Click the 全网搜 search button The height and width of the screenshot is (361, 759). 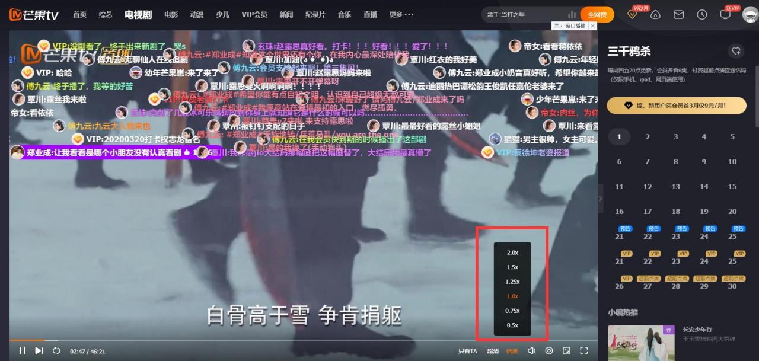597,14
